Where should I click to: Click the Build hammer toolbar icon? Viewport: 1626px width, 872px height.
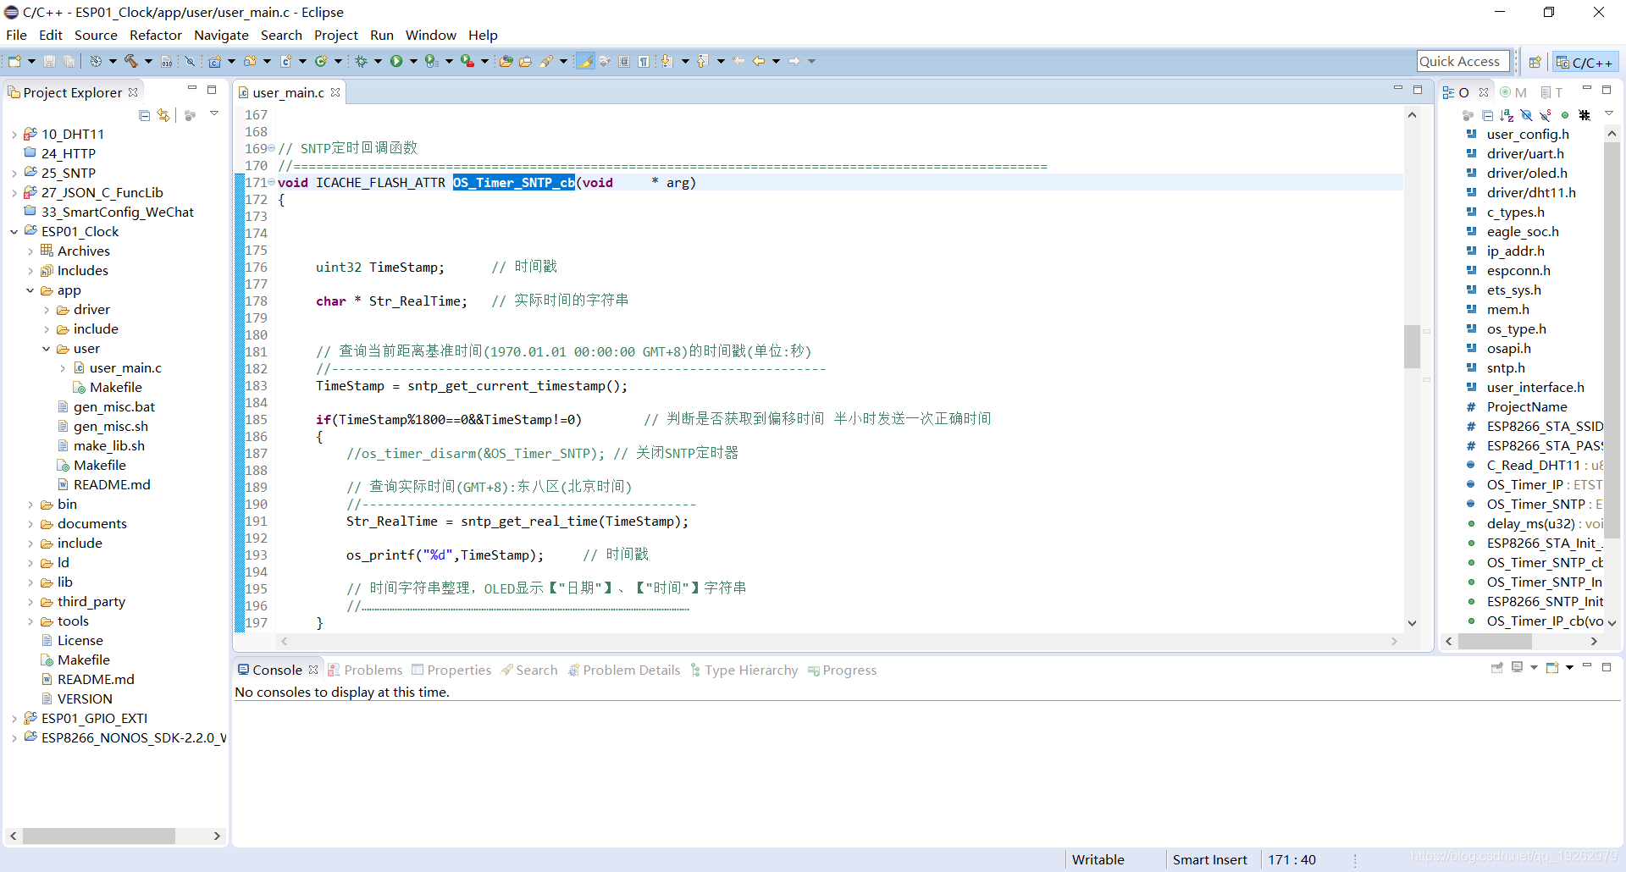point(130,61)
